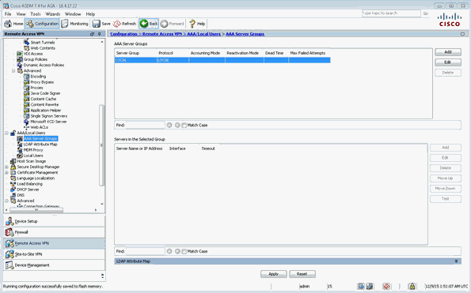Screen dimensions: 471x293
Task: Switch to Device Setup section
Action: (x=55, y=221)
